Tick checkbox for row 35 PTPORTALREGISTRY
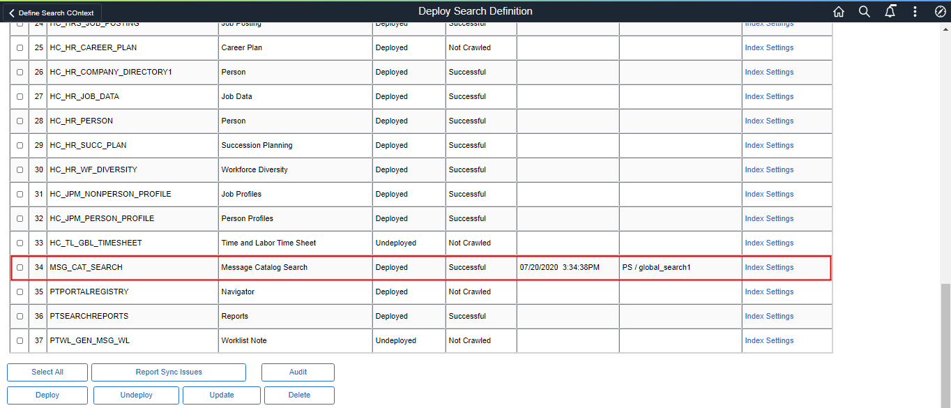Viewport: 951px width, 408px height. pyautogui.click(x=20, y=292)
